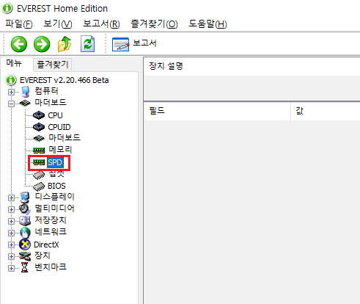Click the 보고서 report toolbar icon

[120, 45]
